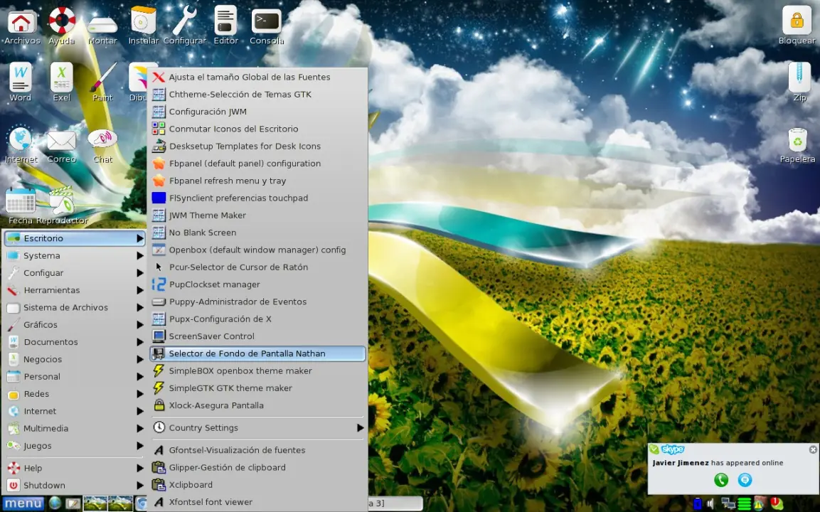Select No Blank Screen entry
This screenshot has height=512, width=820.
[258, 233]
